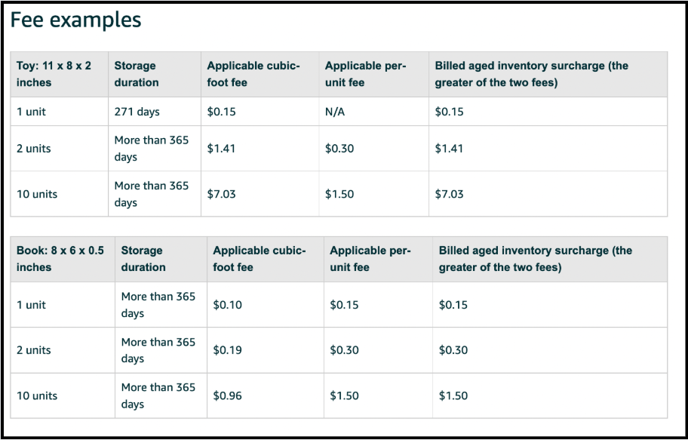Select Toy table Storage duration column header

pos(137,74)
